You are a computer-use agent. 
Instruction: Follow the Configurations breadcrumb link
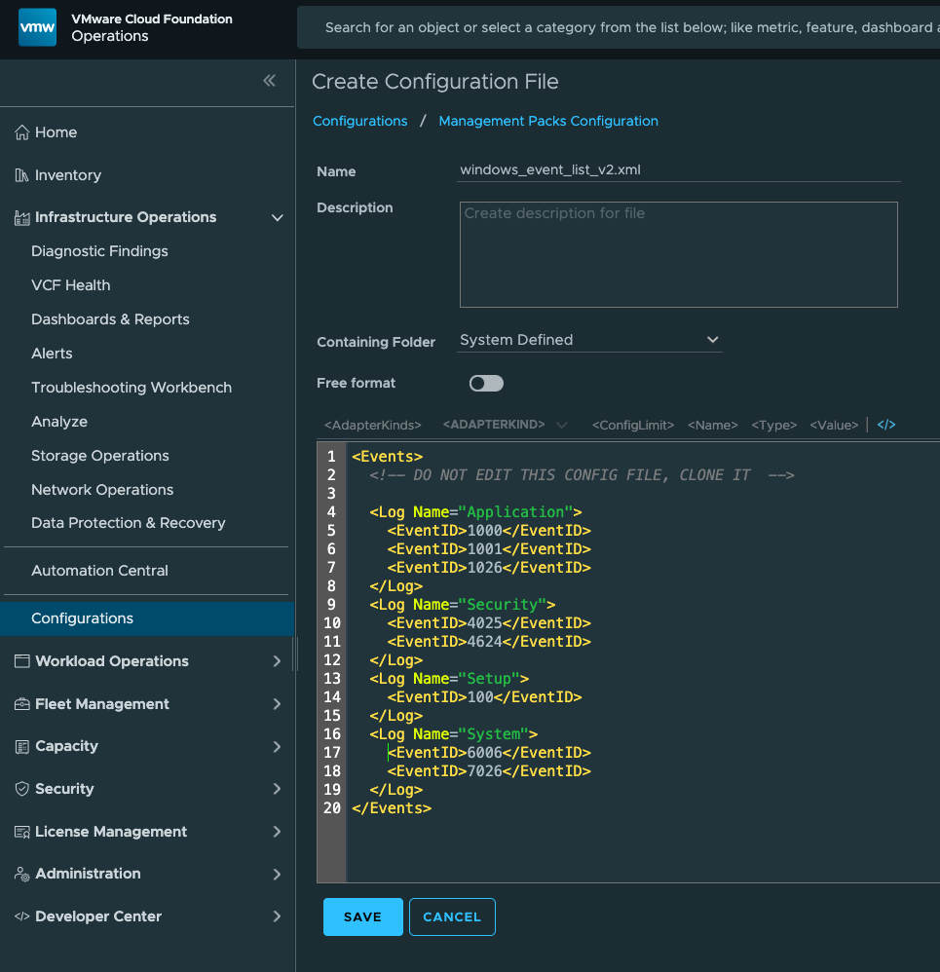pyautogui.click(x=360, y=121)
